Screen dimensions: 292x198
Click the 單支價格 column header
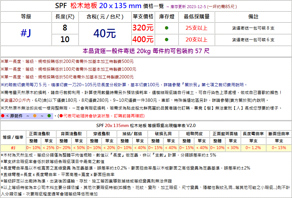[143, 17]
